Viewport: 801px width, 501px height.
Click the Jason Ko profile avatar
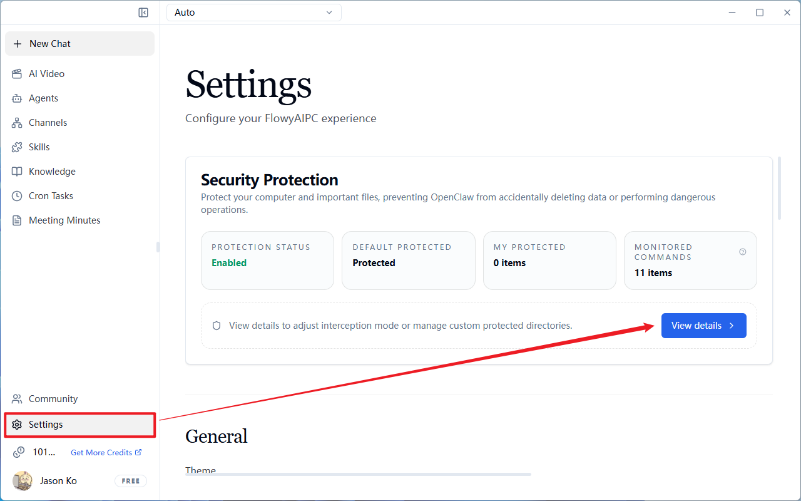click(23, 481)
